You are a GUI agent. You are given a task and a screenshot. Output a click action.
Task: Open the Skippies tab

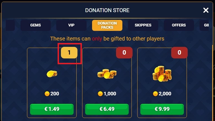coord(143,25)
